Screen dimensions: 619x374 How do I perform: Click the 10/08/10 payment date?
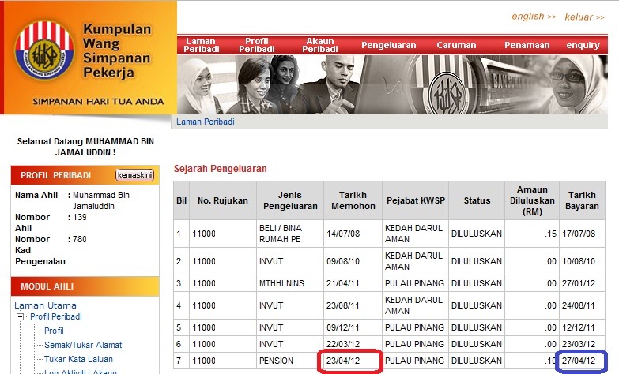click(x=579, y=261)
